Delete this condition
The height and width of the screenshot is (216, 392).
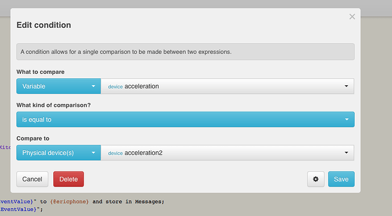tap(69, 179)
